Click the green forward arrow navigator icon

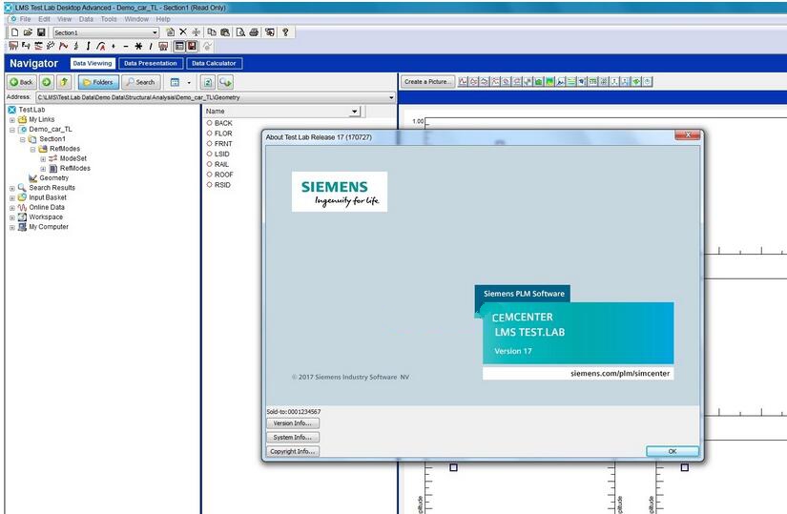(47, 82)
